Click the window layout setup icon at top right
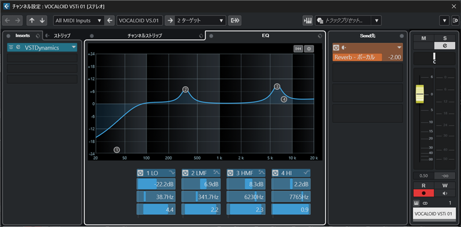Viewport: 461px width, 227px height. click(455, 21)
